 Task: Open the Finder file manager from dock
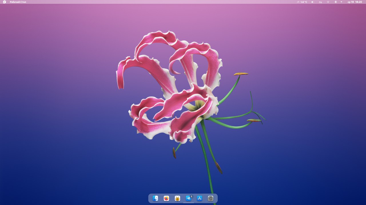[x=155, y=198]
